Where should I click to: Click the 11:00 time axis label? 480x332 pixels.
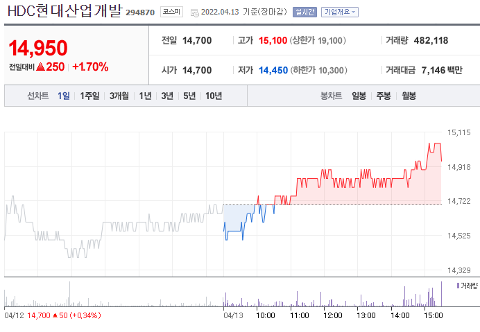[x=300, y=315]
